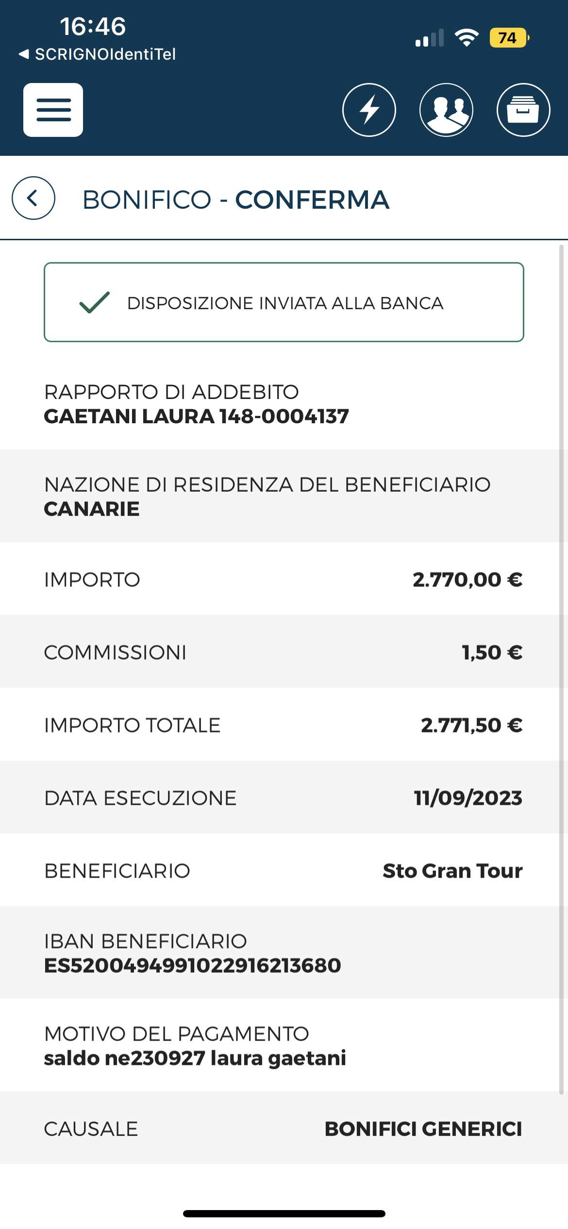Open the archive drawer icon
This screenshot has height=1229, width=568.
[523, 110]
